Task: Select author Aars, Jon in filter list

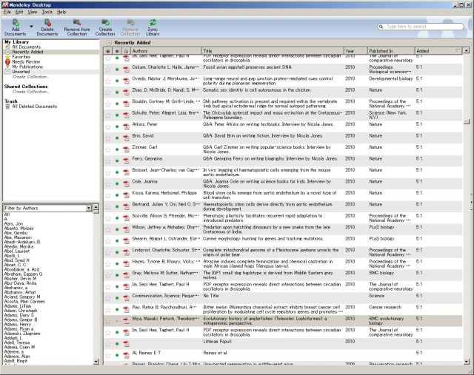Action: (x=13, y=223)
